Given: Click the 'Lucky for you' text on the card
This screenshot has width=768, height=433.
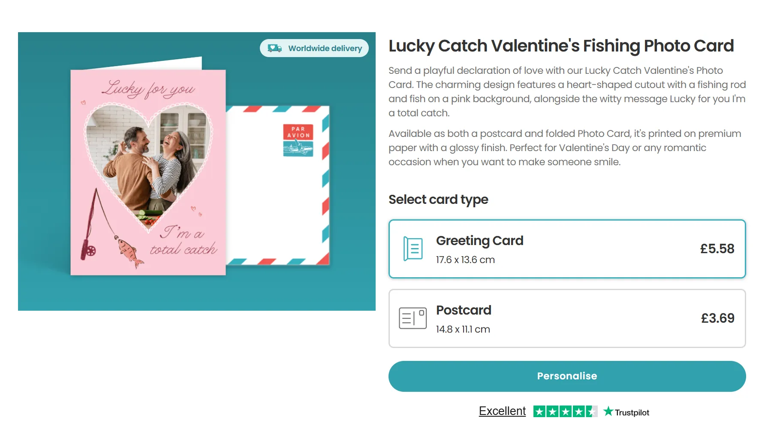Looking at the screenshot, I should 148,88.
